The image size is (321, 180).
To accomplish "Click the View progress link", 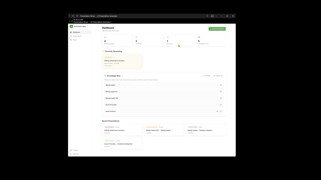I will point(109,66).
